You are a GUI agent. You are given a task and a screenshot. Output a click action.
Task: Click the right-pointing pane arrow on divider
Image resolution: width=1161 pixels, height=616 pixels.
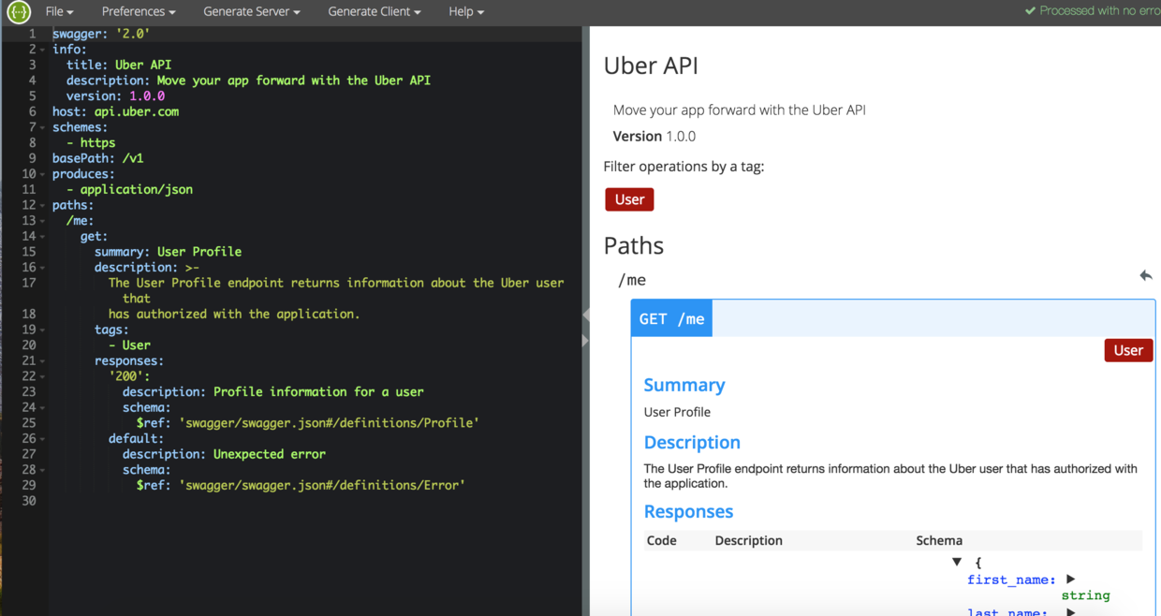(x=586, y=341)
